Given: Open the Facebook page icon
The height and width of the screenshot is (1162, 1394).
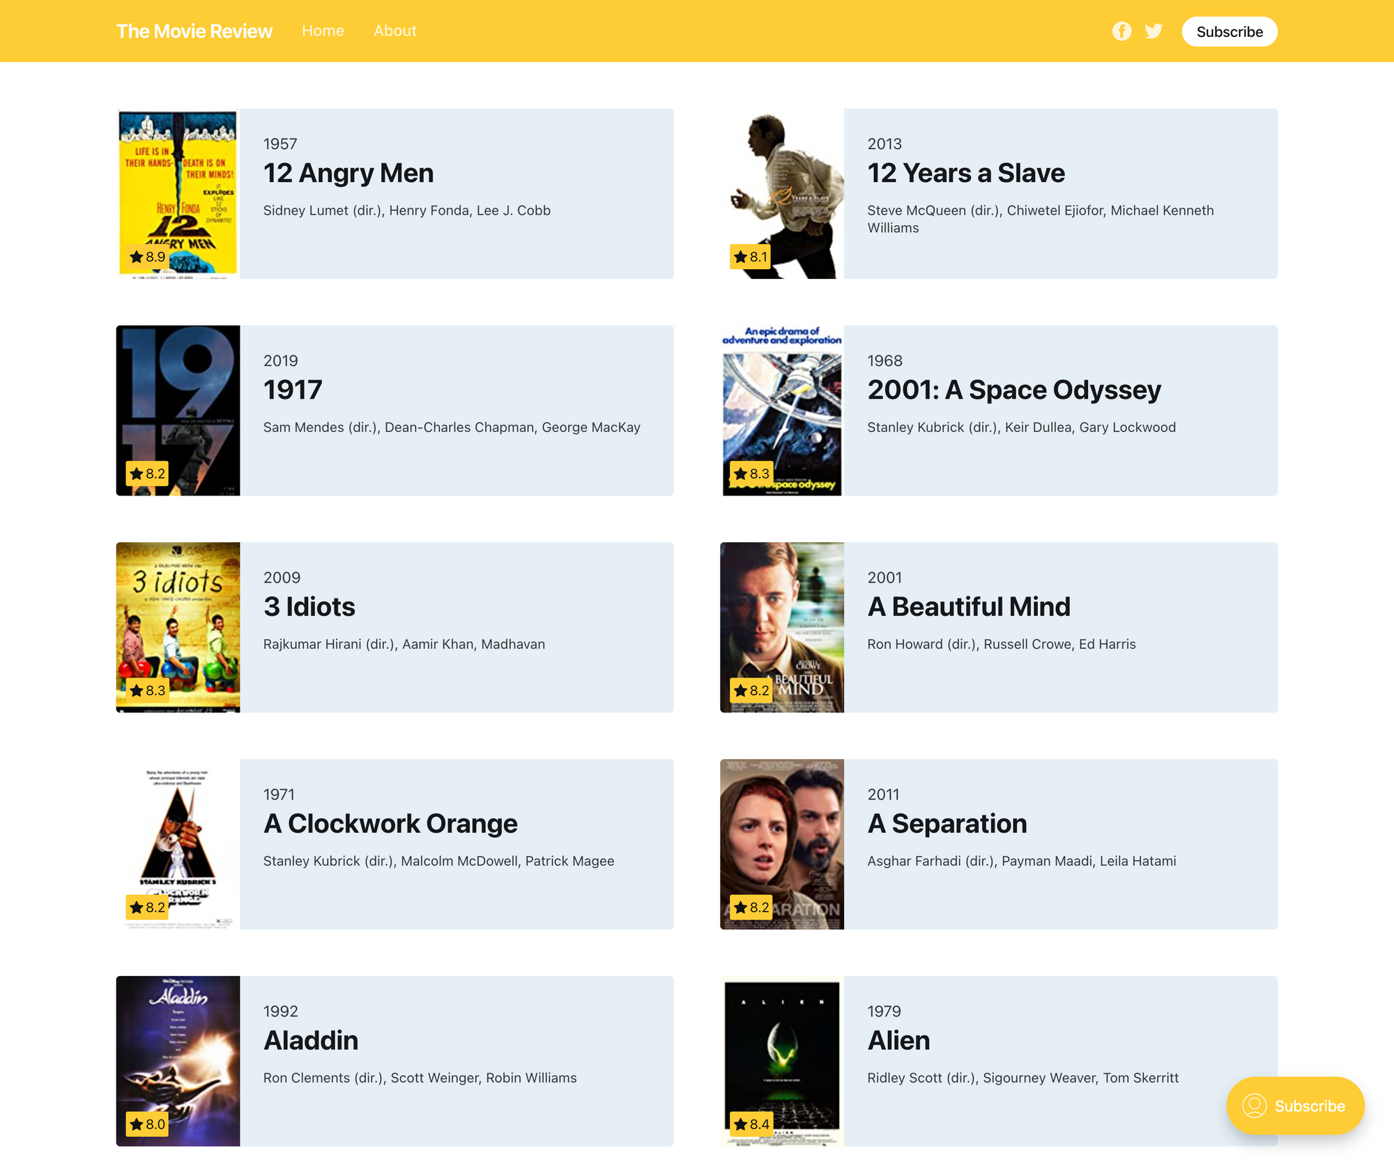Looking at the screenshot, I should (x=1122, y=31).
